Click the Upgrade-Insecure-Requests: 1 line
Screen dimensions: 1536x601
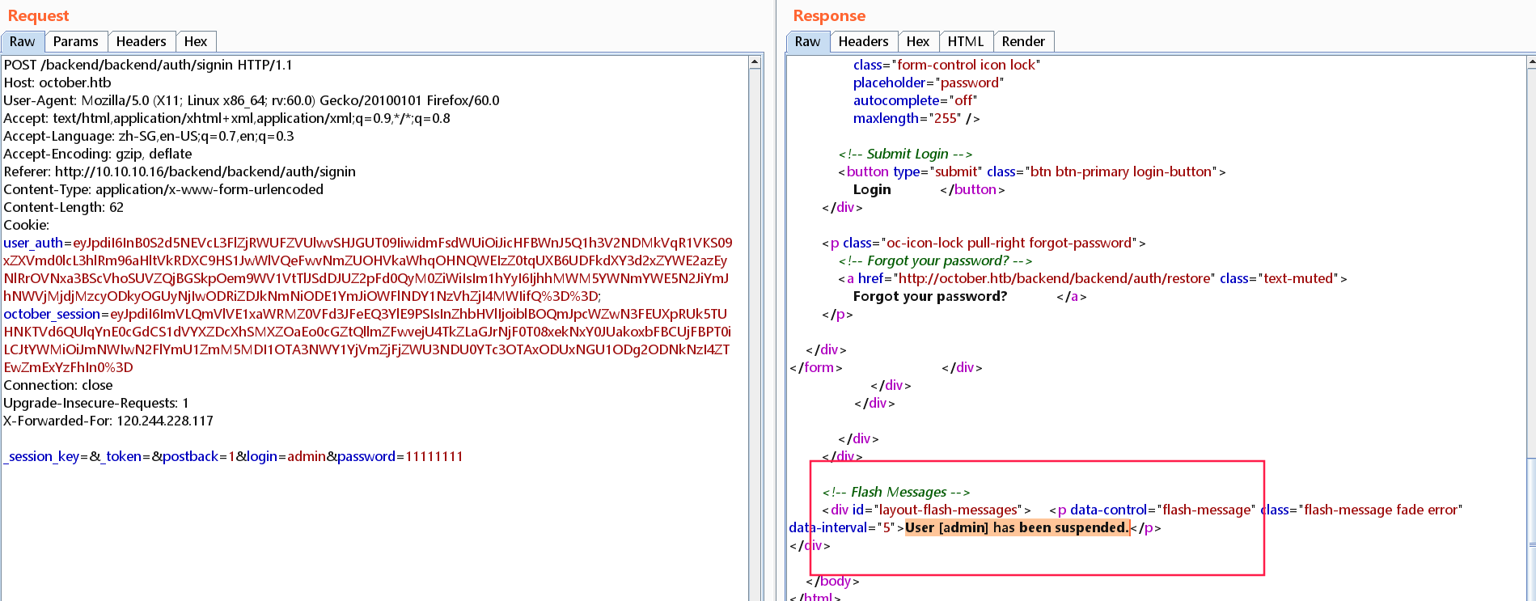point(96,403)
